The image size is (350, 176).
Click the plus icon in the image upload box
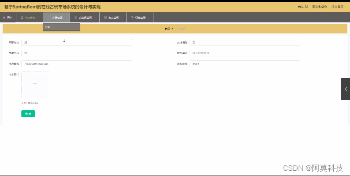click(x=35, y=84)
